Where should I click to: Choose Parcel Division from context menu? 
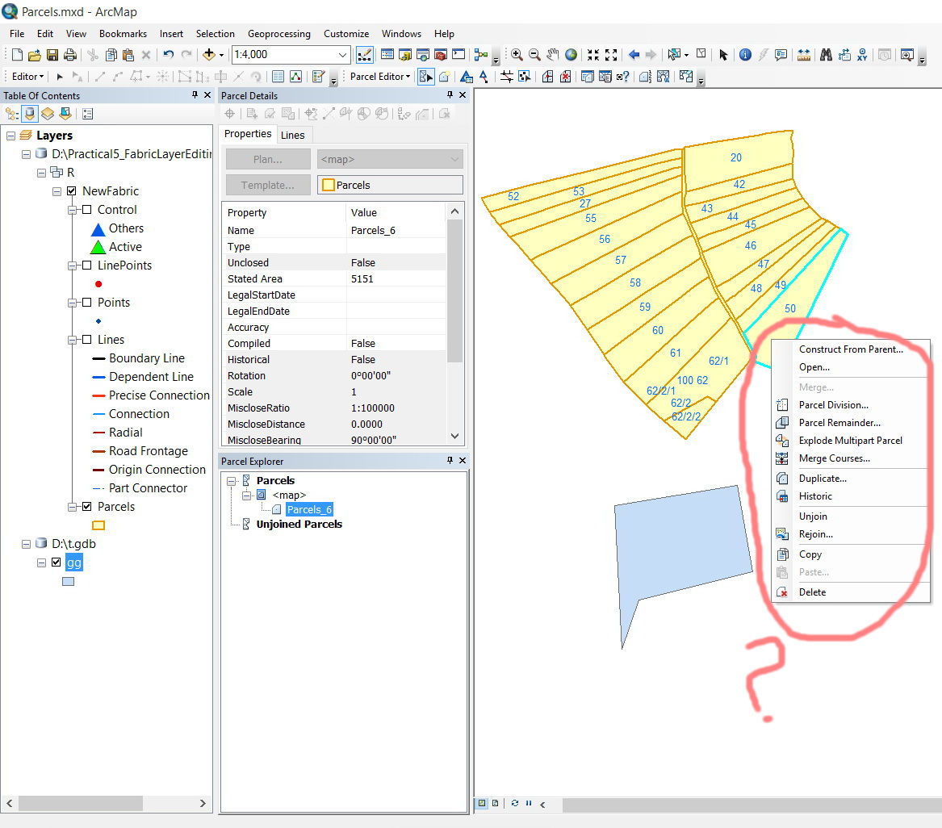pyautogui.click(x=833, y=405)
